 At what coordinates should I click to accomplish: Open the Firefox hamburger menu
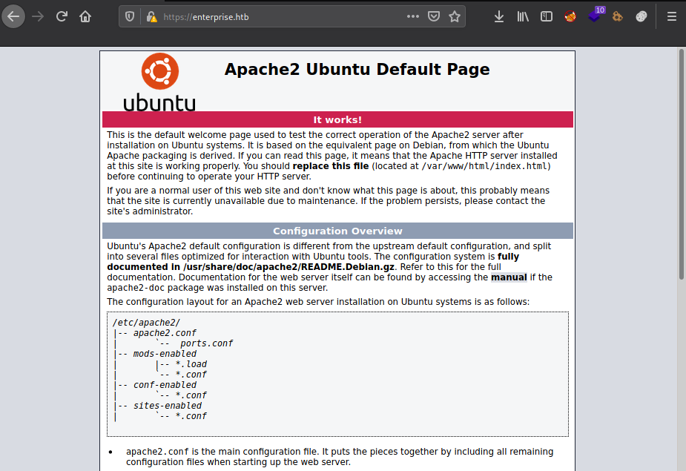click(x=672, y=16)
